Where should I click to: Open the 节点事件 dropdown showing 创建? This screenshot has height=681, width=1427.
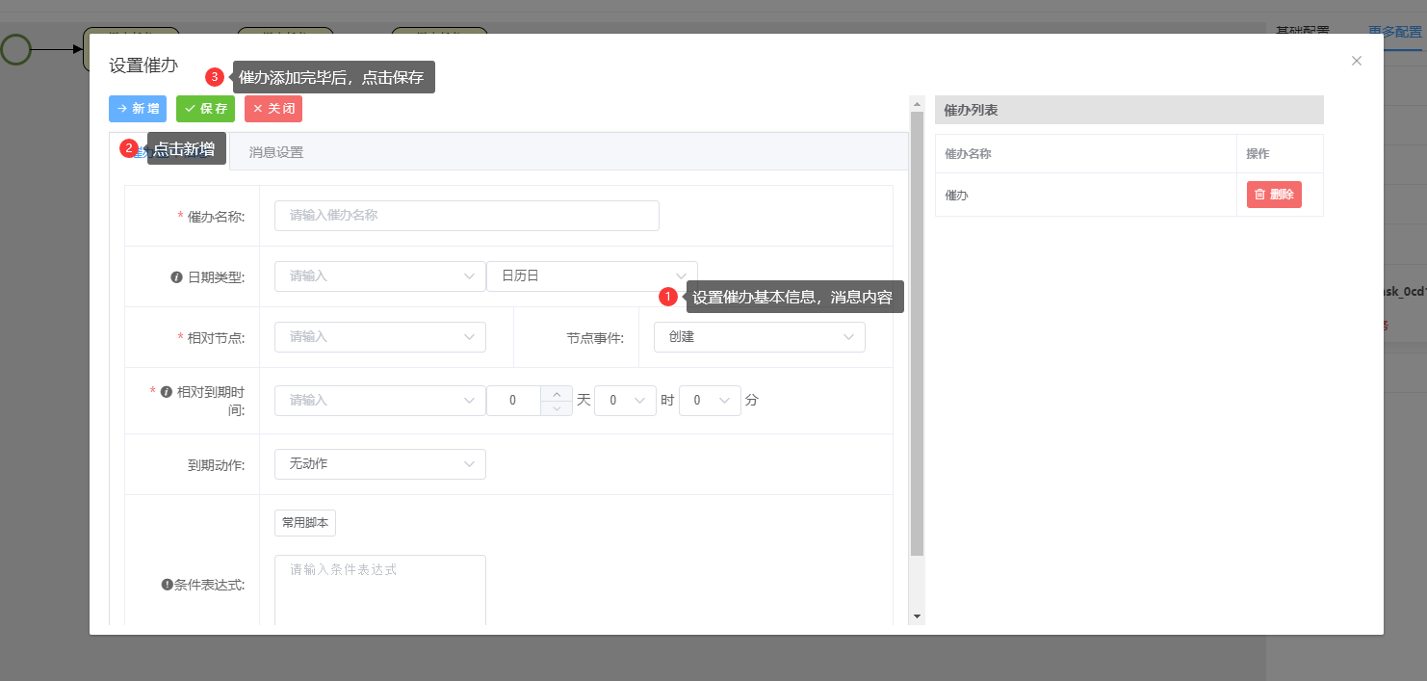[759, 337]
